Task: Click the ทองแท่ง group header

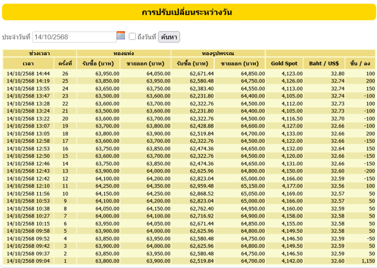Action: point(123,53)
